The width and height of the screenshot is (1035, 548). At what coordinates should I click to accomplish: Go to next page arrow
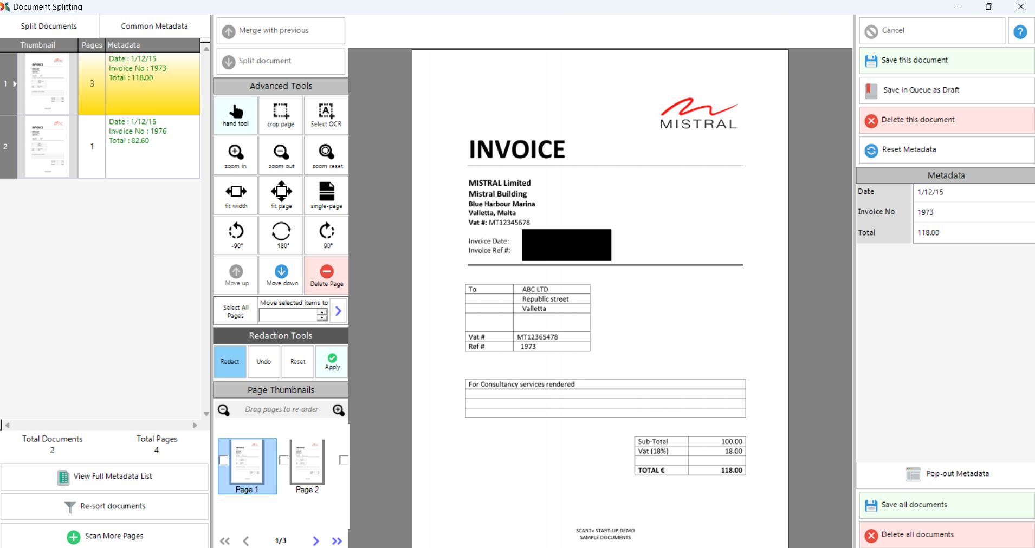pyautogui.click(x=316, y=541)
